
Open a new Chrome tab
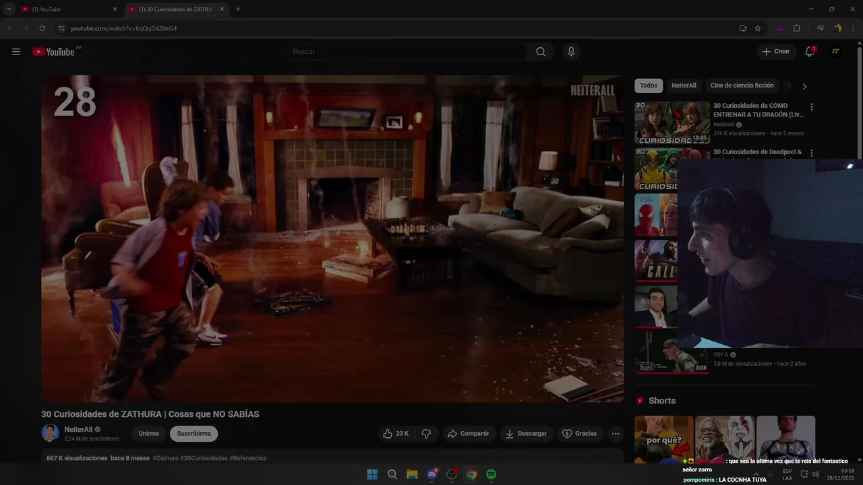pyautogui.click(x=238, y=9)
